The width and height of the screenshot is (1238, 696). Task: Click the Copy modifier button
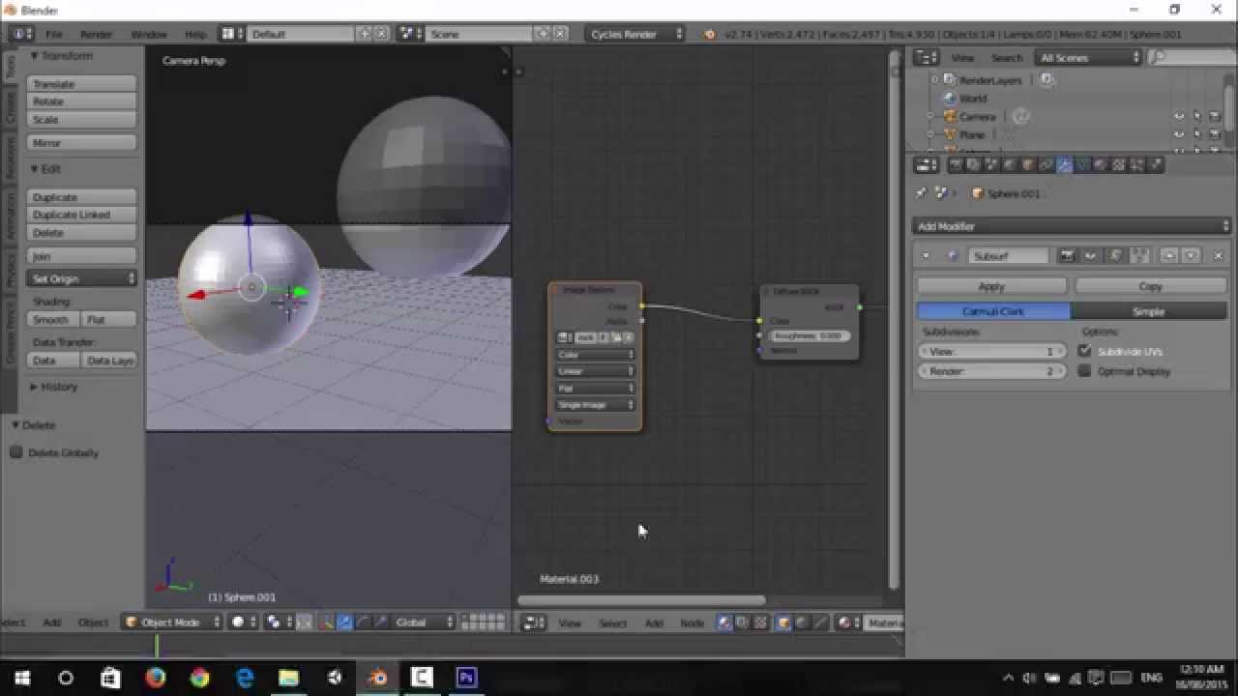pos(1150,286)
